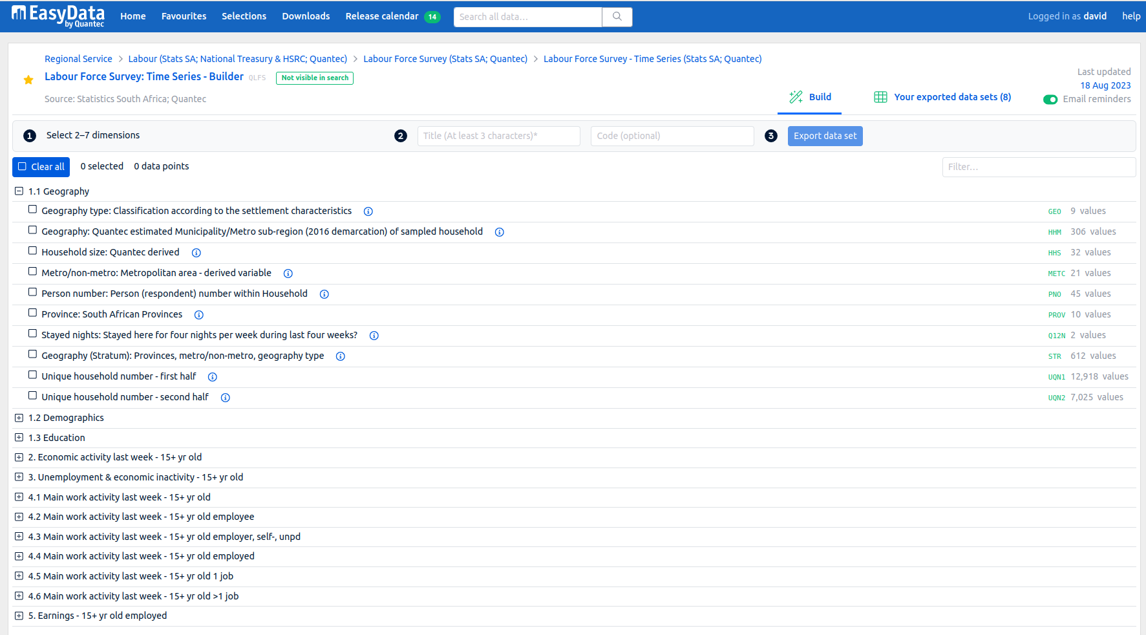Viewport: 1146px width, 635px height.
Task: Select the Metro/non-metro dimension checkbox
Action: [x=32, y=272]
